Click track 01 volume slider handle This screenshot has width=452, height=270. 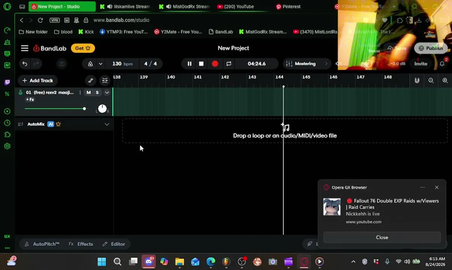84,109
